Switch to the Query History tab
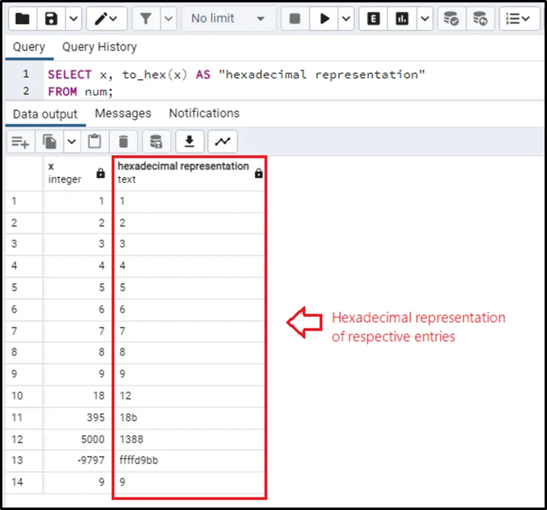 99,47
